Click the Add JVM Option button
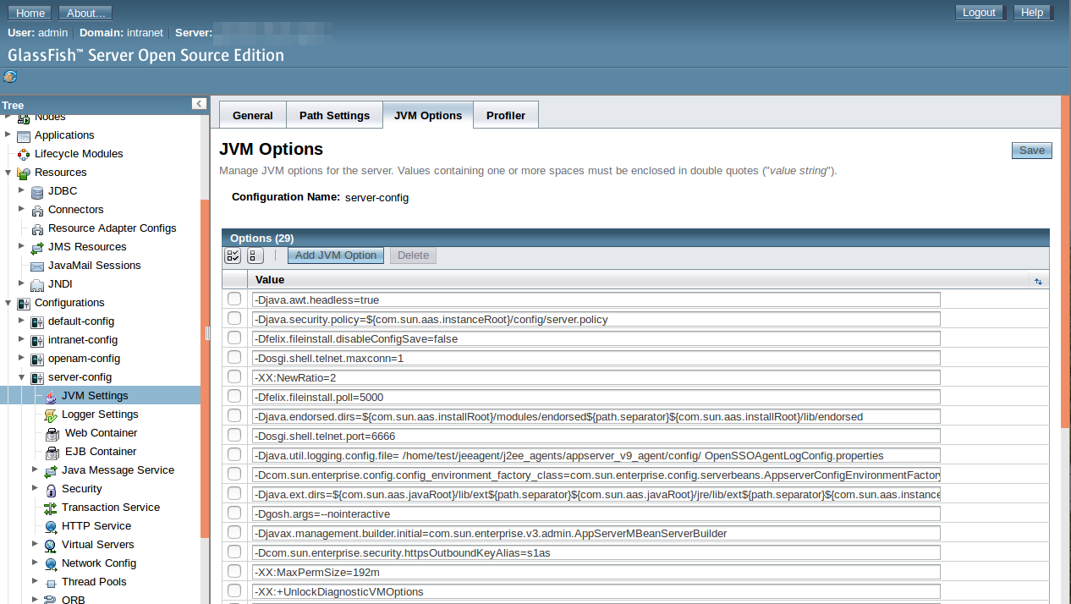1071x604 pixels. click(x=336, y=255)
